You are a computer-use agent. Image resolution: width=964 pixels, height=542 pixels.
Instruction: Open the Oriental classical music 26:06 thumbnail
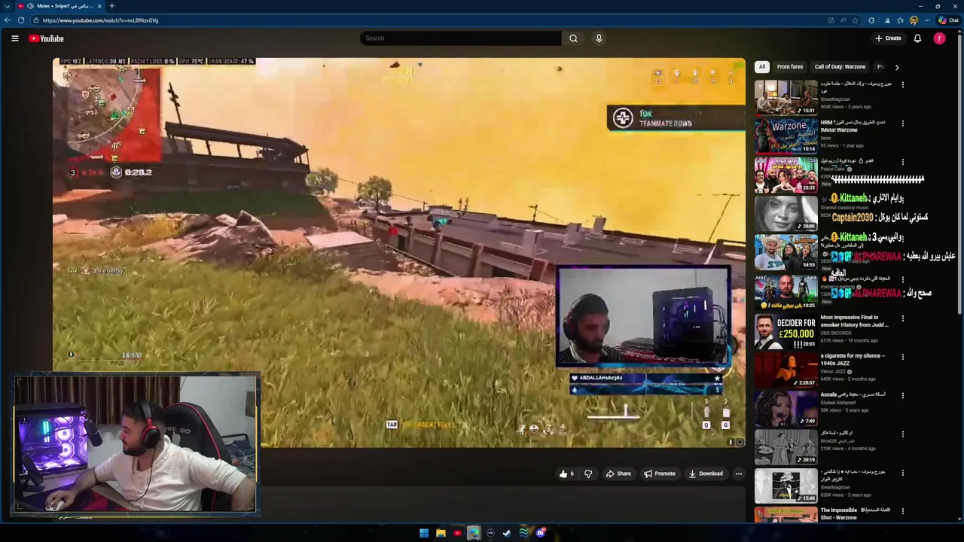click(786, 213)
